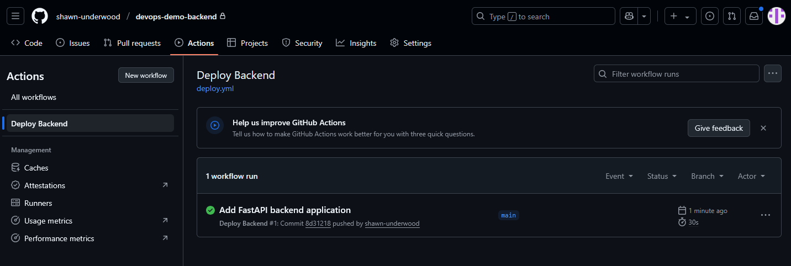Expand the Event filter dropdown
Viewport: 791px width, 266px height.
[x=619, y=176]
